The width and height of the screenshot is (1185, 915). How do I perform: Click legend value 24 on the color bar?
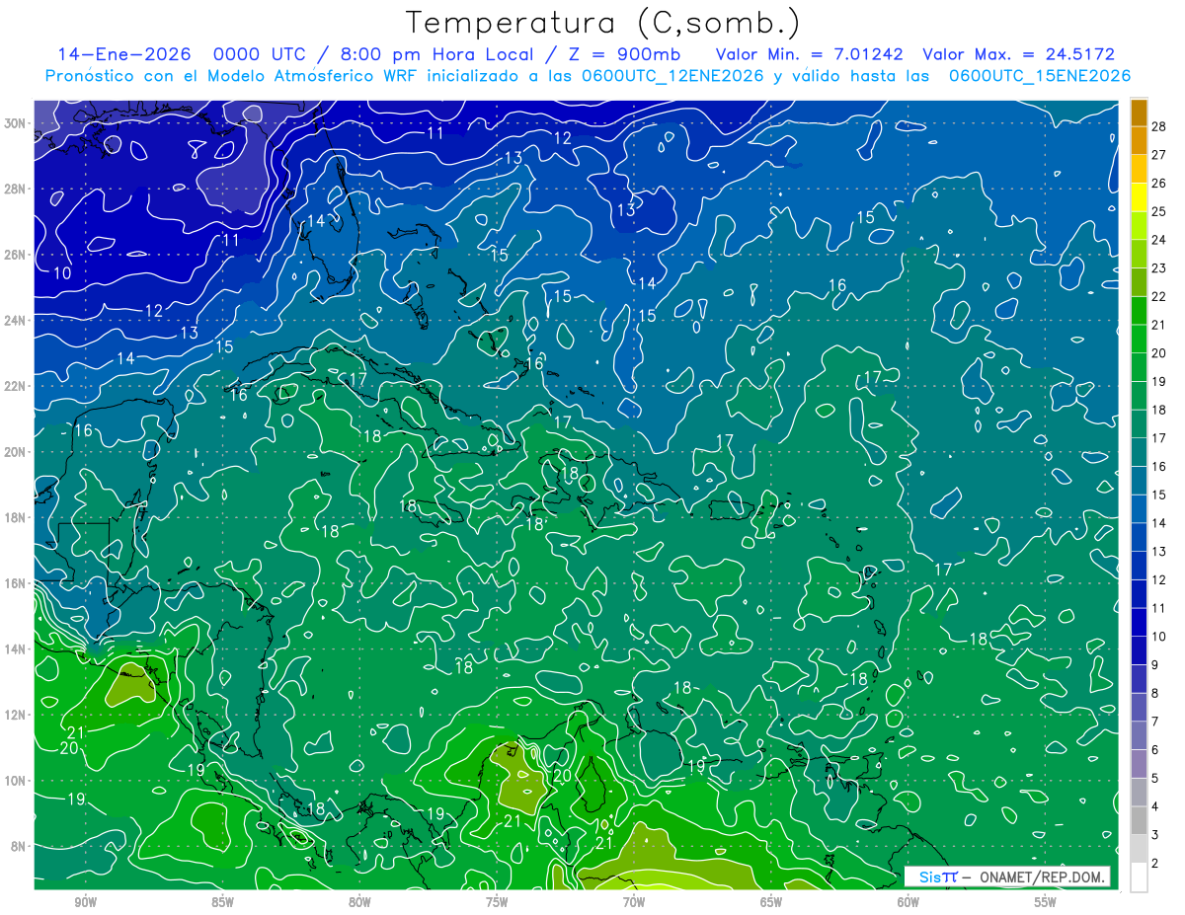tap(1159, 240)
